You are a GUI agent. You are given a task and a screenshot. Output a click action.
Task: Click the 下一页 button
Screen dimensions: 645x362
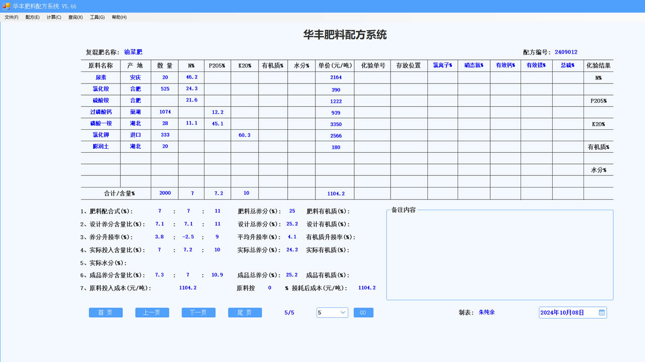(x=198, y=312)
